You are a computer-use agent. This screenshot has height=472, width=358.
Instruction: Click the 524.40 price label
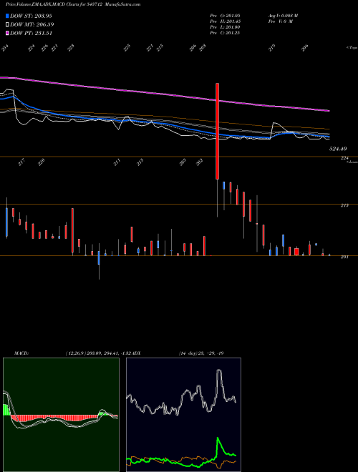tap(338, 149)
